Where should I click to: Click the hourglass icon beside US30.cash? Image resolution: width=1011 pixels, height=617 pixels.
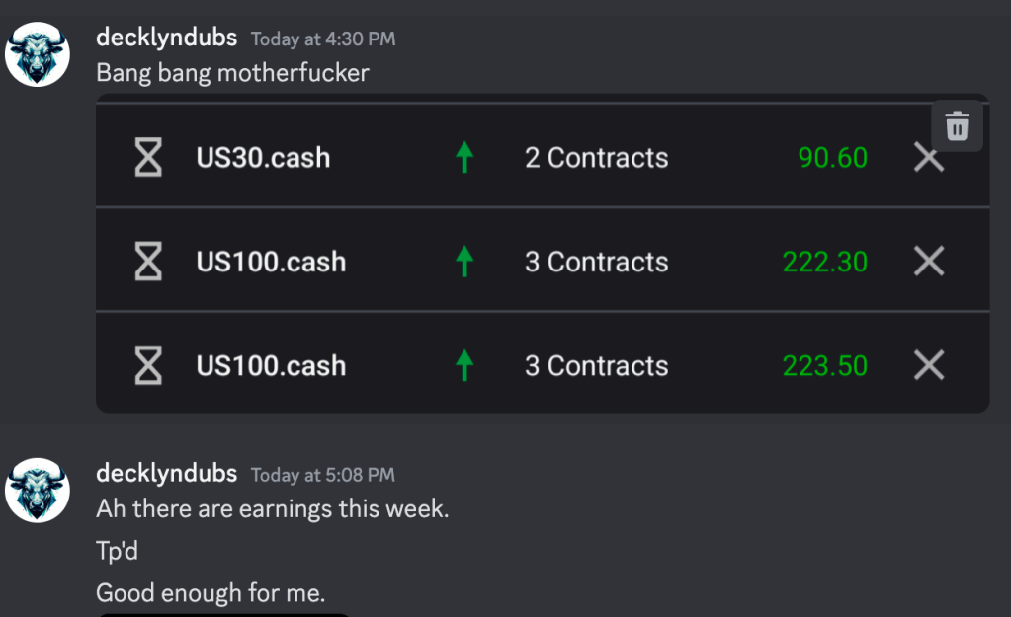[x=148, y=158]
